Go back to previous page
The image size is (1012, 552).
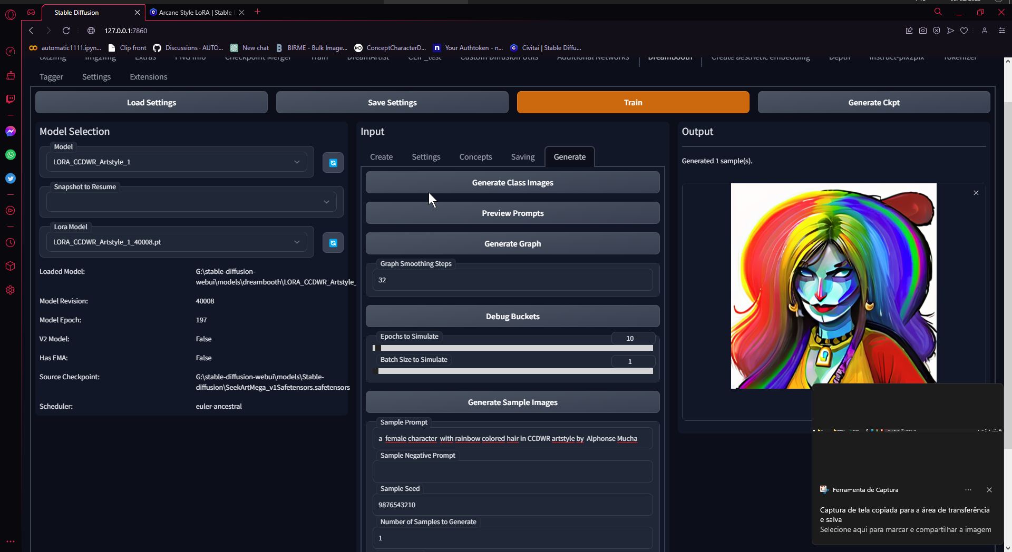31,31
